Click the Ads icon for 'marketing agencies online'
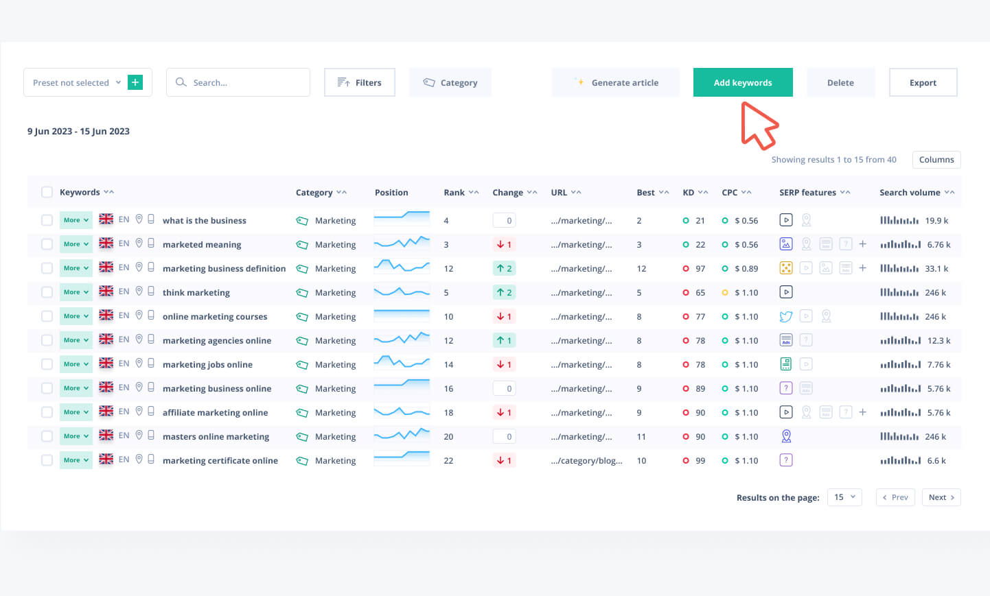The image size is (990, 596). point(786,340)
